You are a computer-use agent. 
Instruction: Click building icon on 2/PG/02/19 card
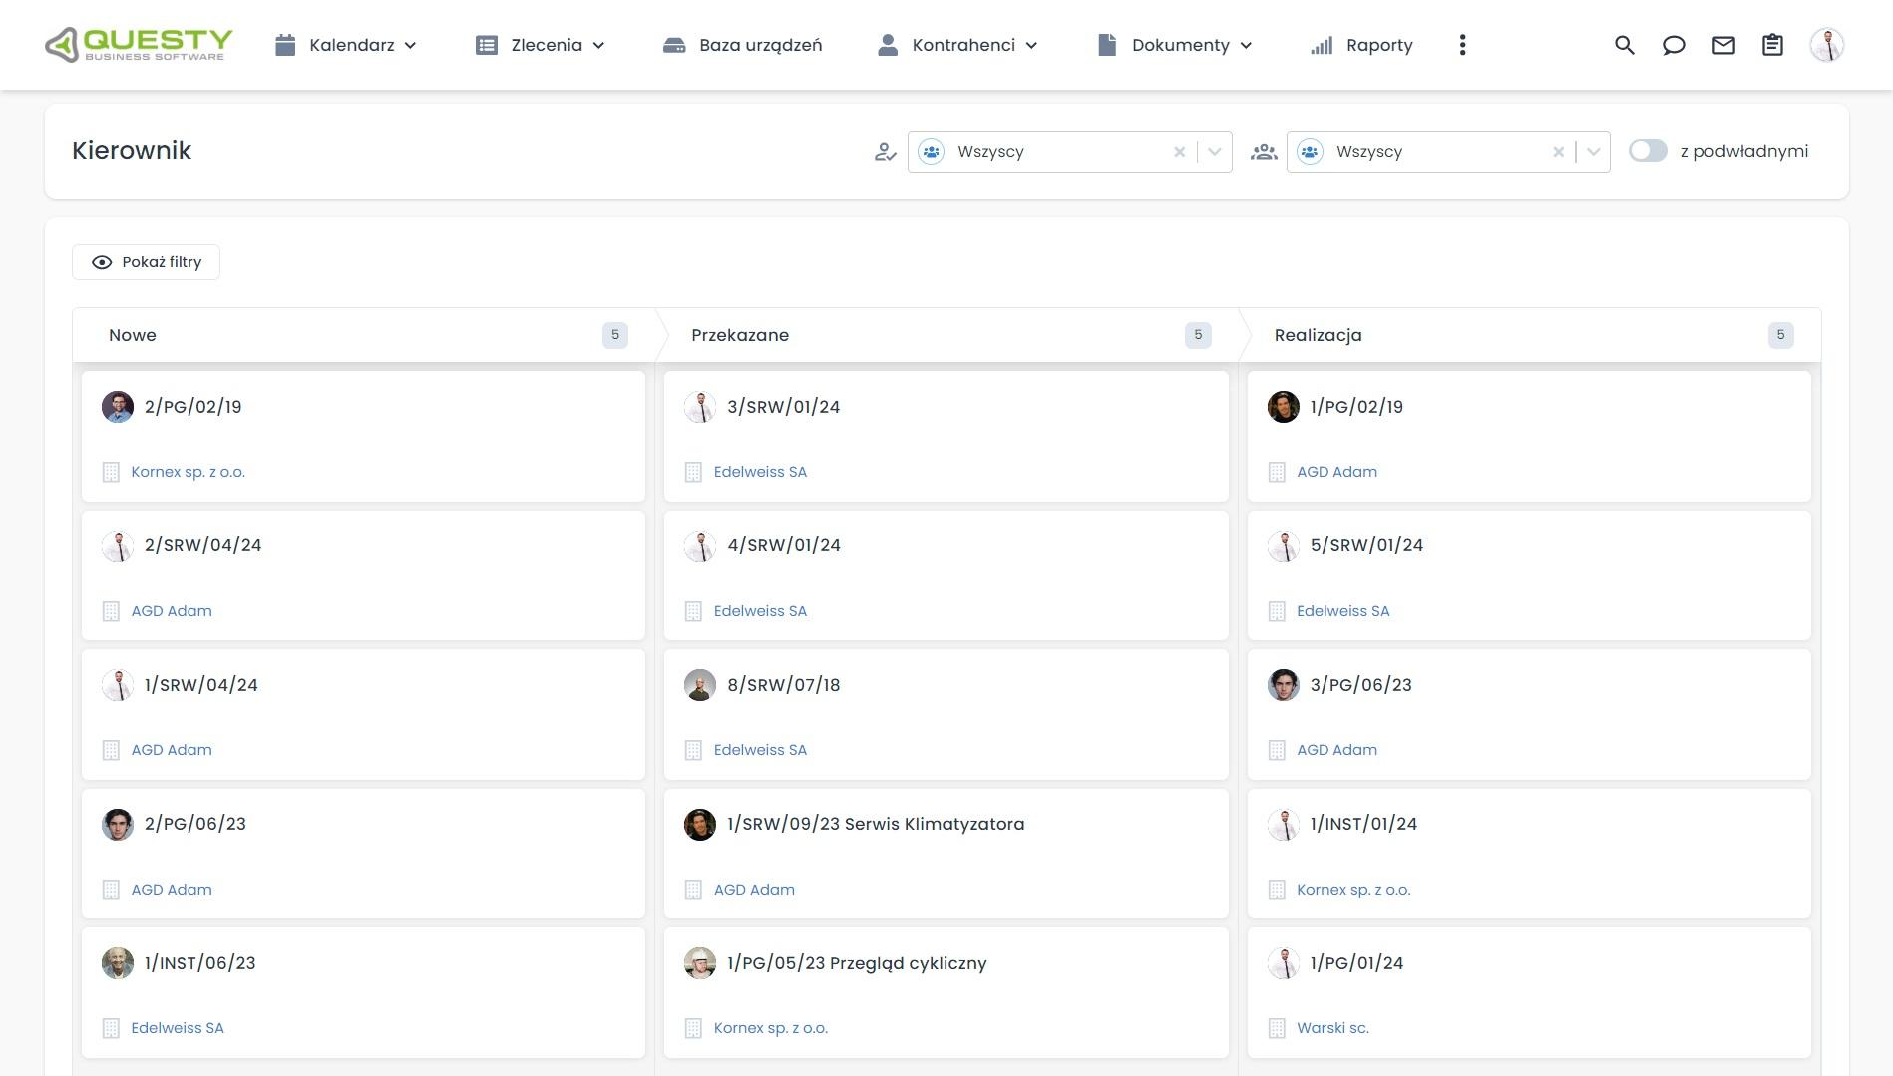[111, 472]
